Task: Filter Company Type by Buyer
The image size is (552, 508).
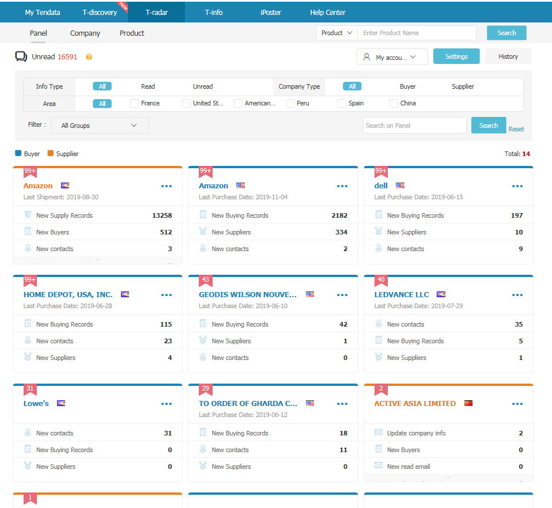Action: click(x=408, y=86)
